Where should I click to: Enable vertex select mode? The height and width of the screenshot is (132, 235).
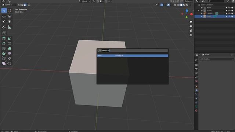(x=19, y=5)
